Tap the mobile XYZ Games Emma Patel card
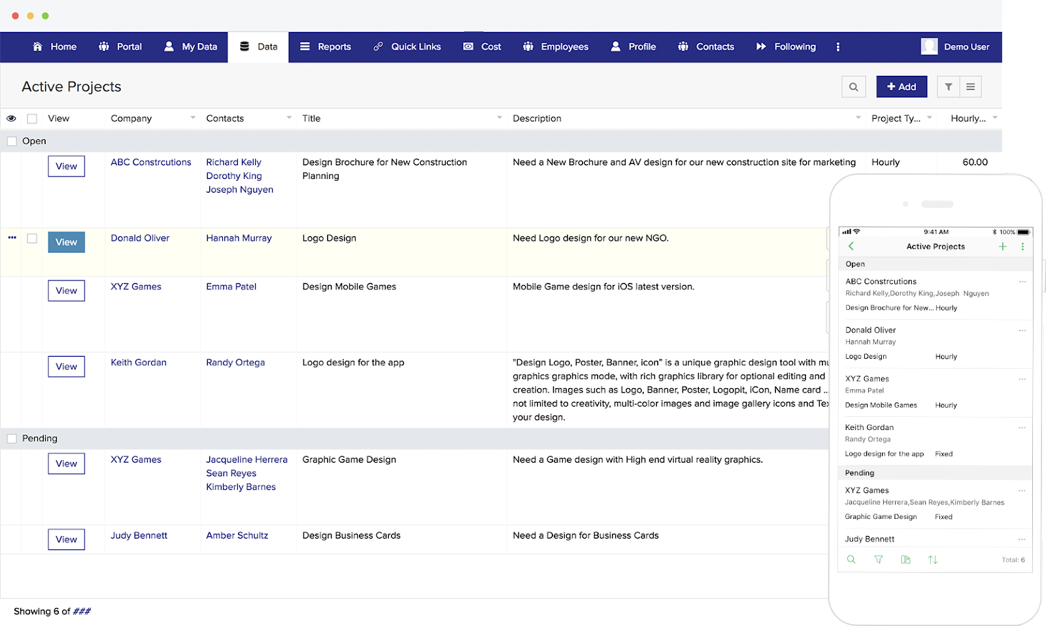 pyautogui.click(x=935, y=392)
